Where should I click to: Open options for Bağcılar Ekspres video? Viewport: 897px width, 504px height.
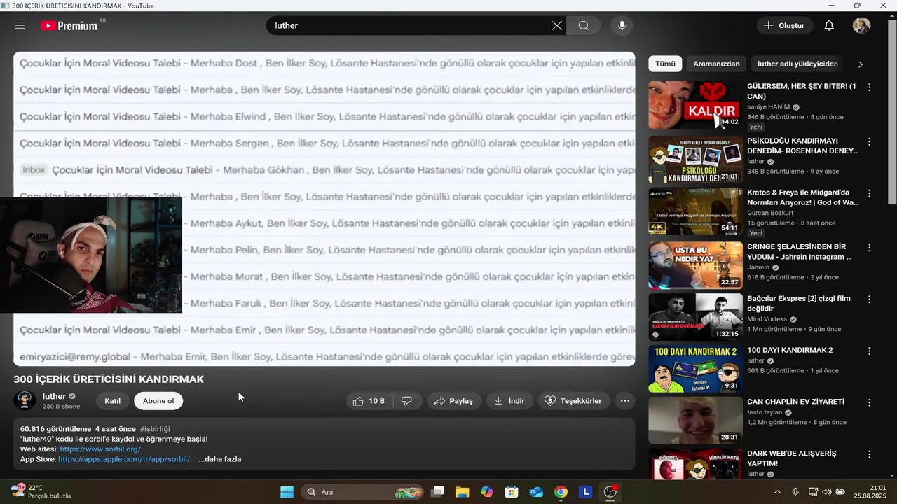(x=870, y=300)
